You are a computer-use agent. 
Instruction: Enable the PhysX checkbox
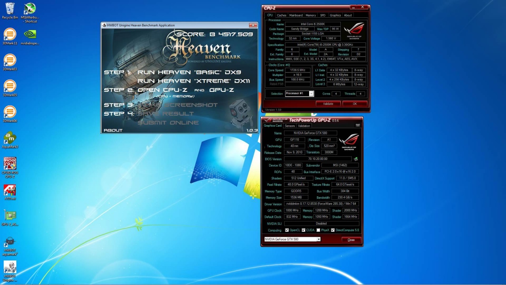point(318,230)
